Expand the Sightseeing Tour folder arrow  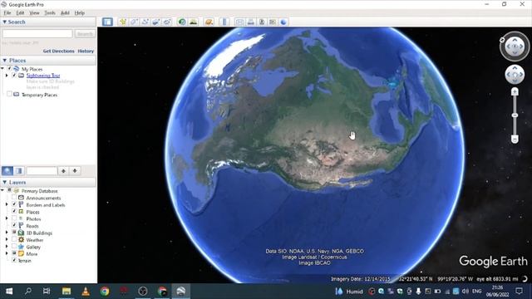(x=7, y=76)
